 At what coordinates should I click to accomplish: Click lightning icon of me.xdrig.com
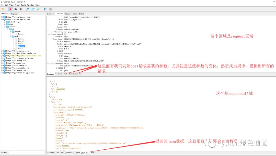pos(5,63)
